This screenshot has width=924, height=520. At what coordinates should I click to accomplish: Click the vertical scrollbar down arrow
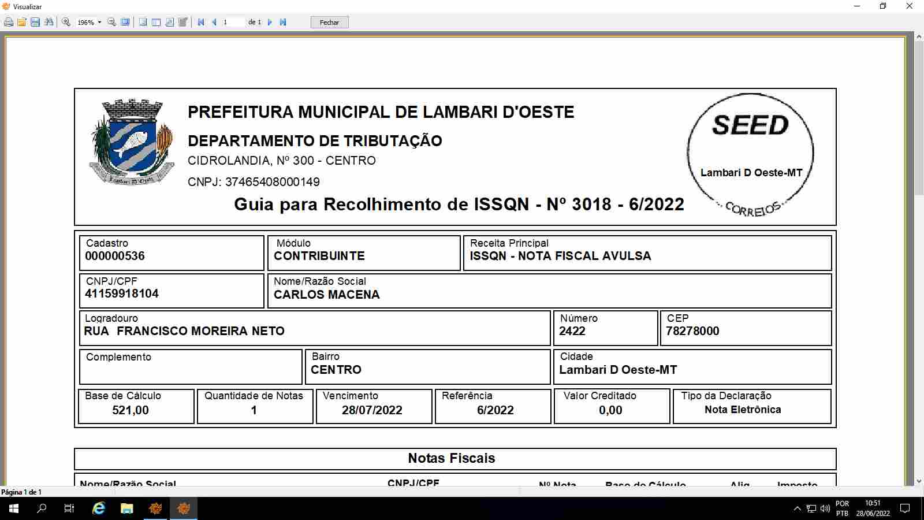point(919,481)
